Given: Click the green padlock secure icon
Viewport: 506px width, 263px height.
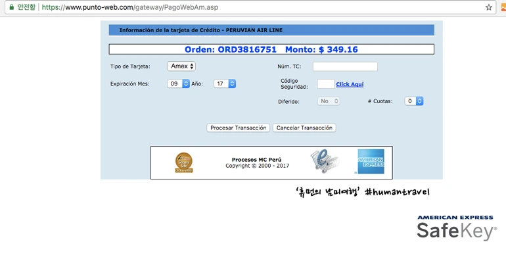Looking at the screenshot, I should point(12,7).
